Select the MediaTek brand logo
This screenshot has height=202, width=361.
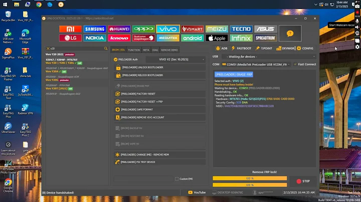(168, 38)
